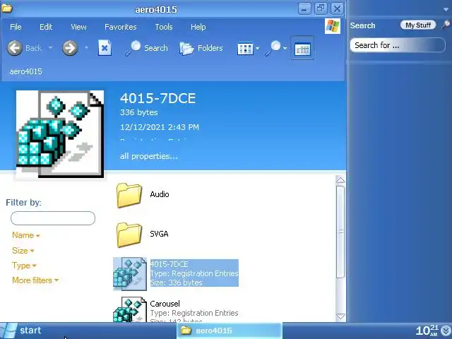The width and height of the screenshot is (452, 339).
Task: Click the taskbar clock
Action: click(427, 331)
